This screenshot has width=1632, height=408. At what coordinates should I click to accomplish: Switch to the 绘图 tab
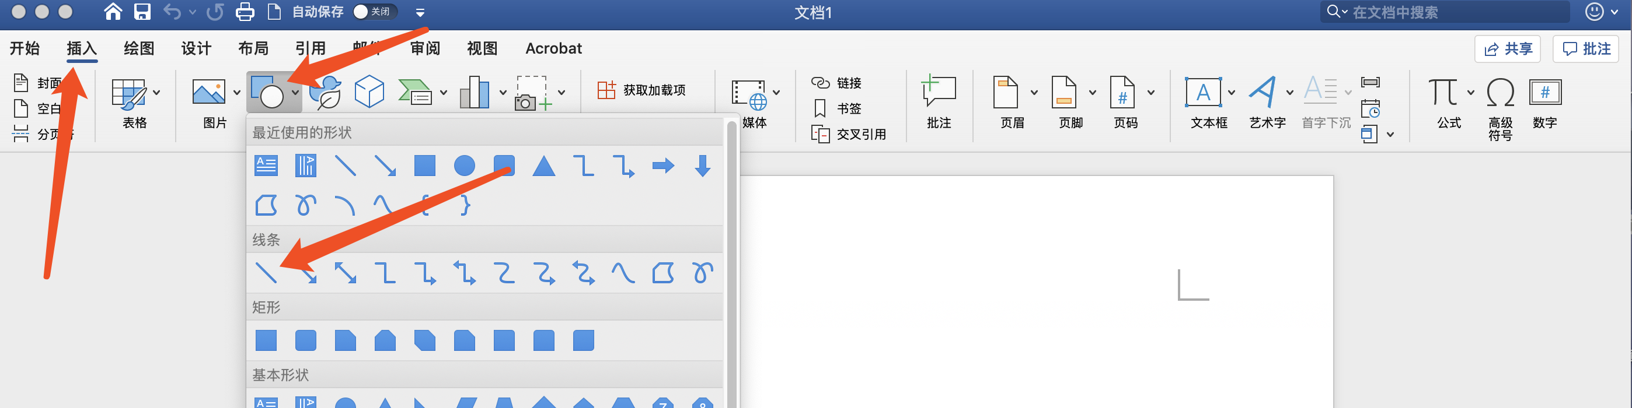coord(139,48)
